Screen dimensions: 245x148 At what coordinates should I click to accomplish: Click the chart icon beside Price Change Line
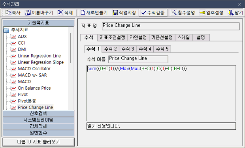click(x=13, y=107)
